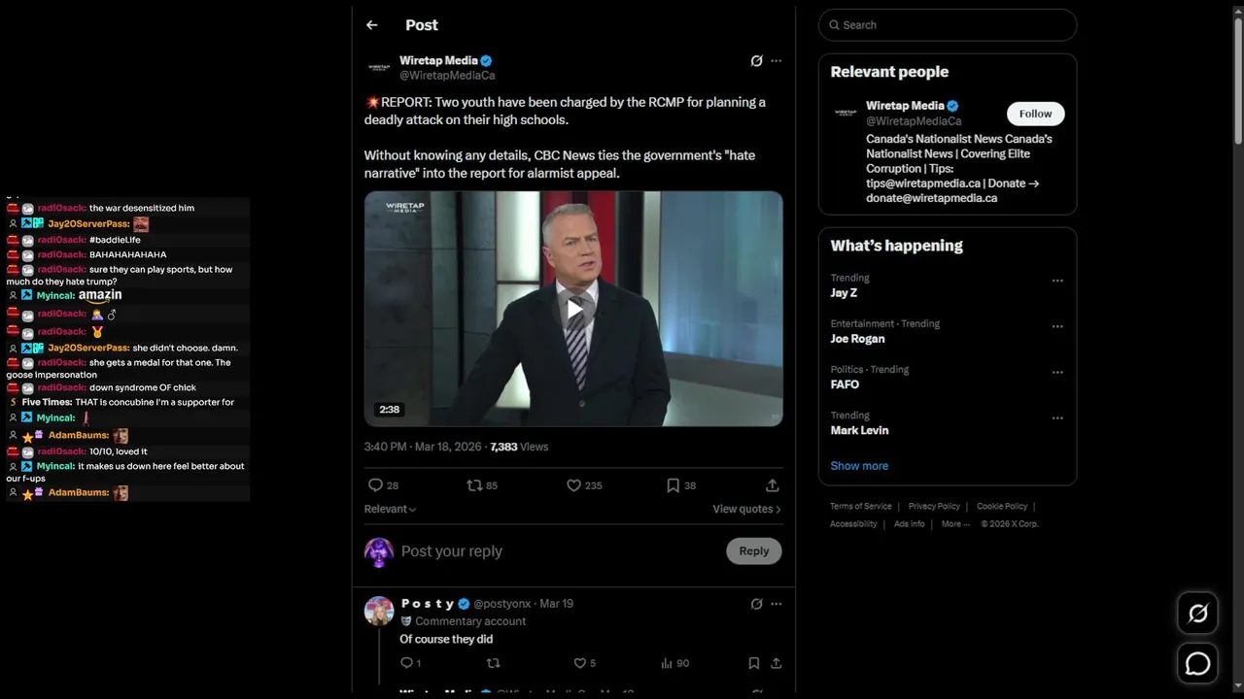Reply to the Wiretap Media post
Screen dimensions: 1244x699
click(376, 485)
